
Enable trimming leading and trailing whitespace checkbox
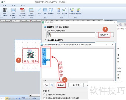pyautogui.click(x=44, y=98)
